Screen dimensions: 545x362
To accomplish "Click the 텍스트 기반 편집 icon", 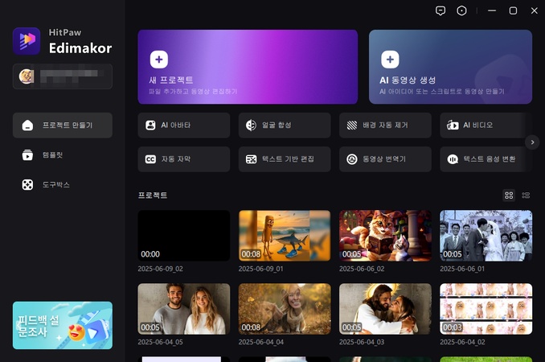I will (251, 159).
